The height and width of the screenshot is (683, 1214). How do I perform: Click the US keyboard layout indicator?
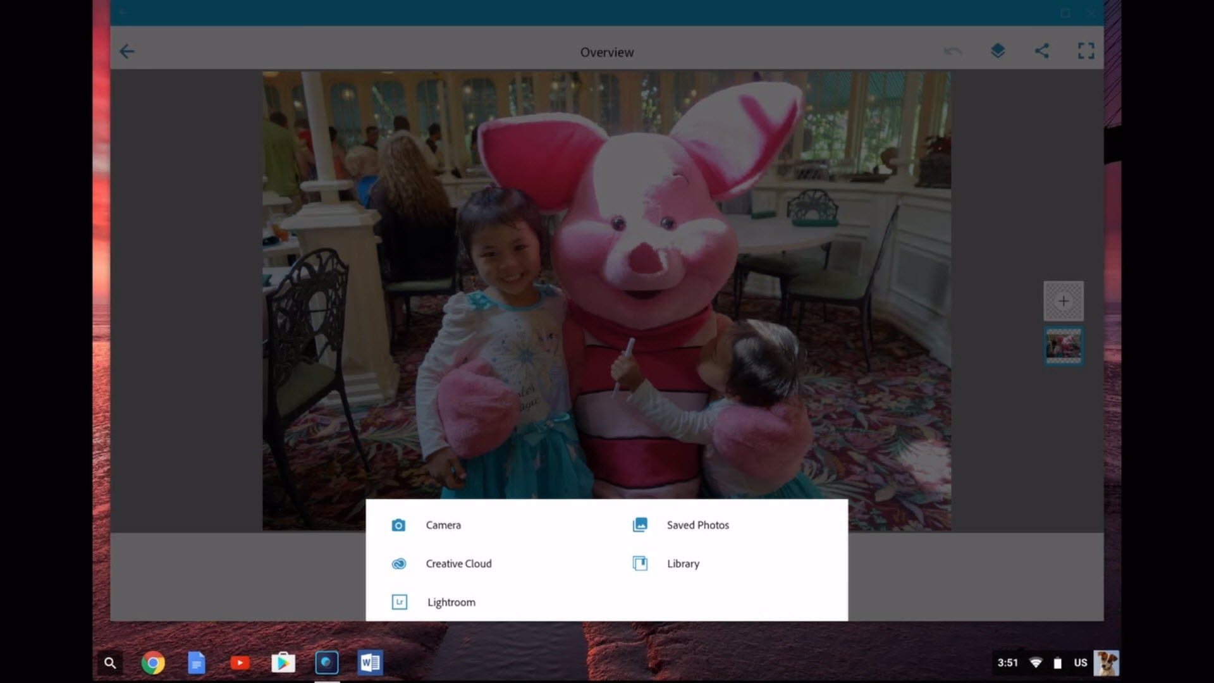pyautogui.click(x=1081, y=663)
